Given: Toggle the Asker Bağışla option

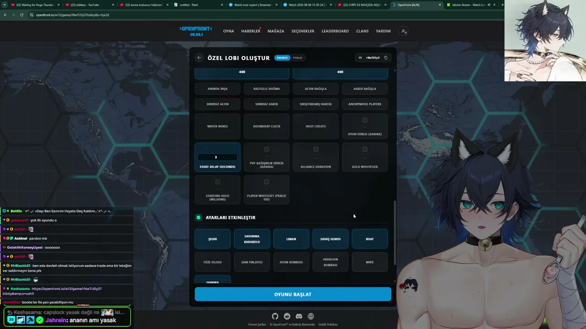Looking at the screenshot, I should click(365, 89).
